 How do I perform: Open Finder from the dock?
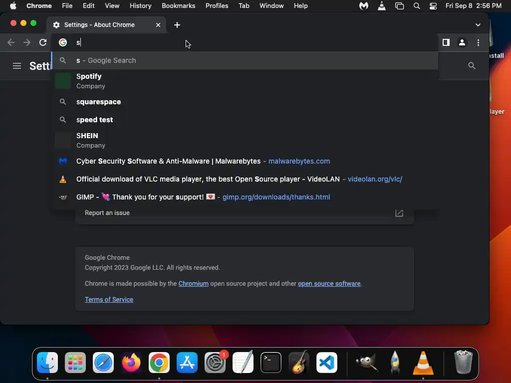47,363
